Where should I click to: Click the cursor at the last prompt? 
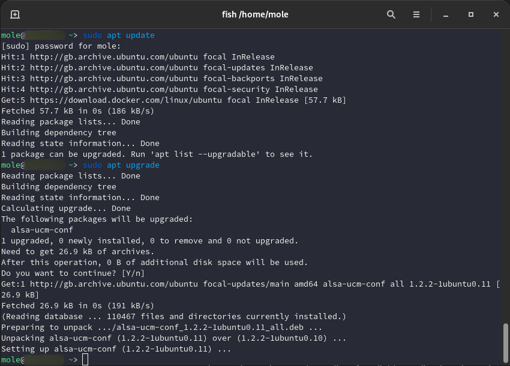85,359
